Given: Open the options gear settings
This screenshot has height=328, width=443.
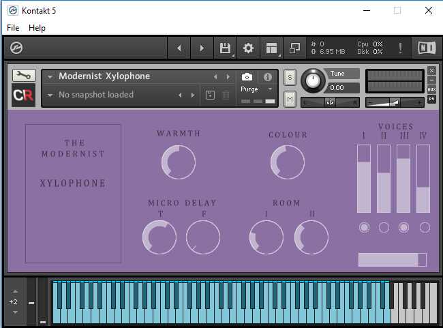Looking at the screenshot, I should 248,48.
